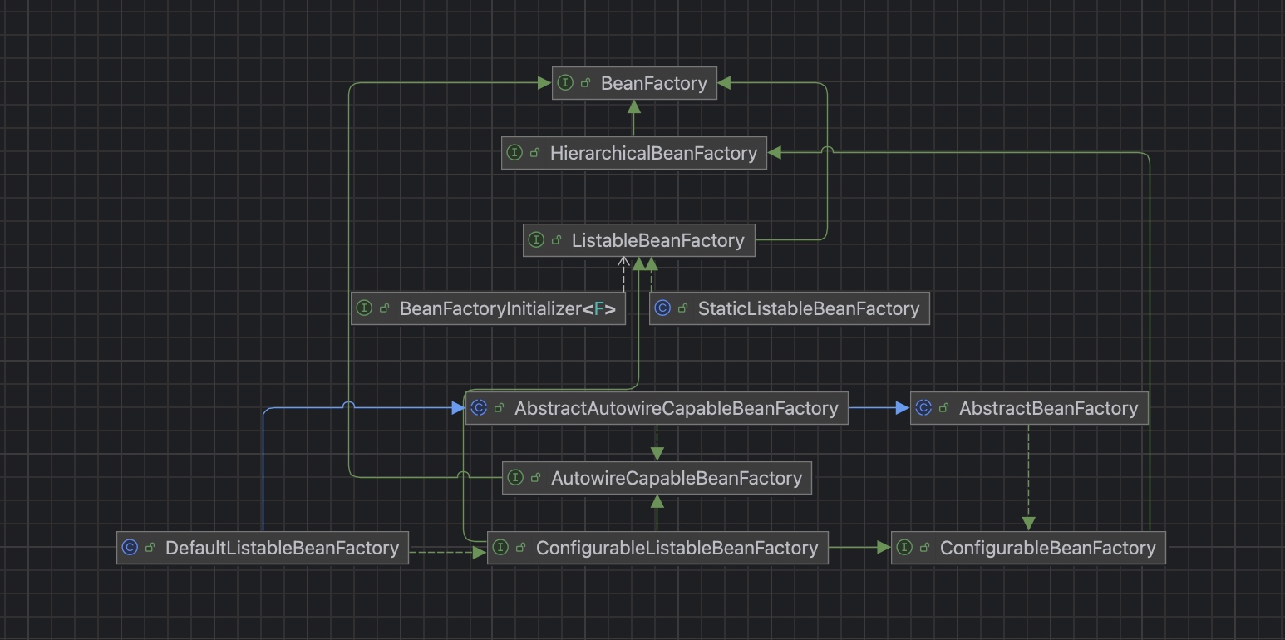Click the class icon on StaticListableBeanFactory
Image resolution: width=1285 pixels, height=640 pixels.
tap(662, 308)
